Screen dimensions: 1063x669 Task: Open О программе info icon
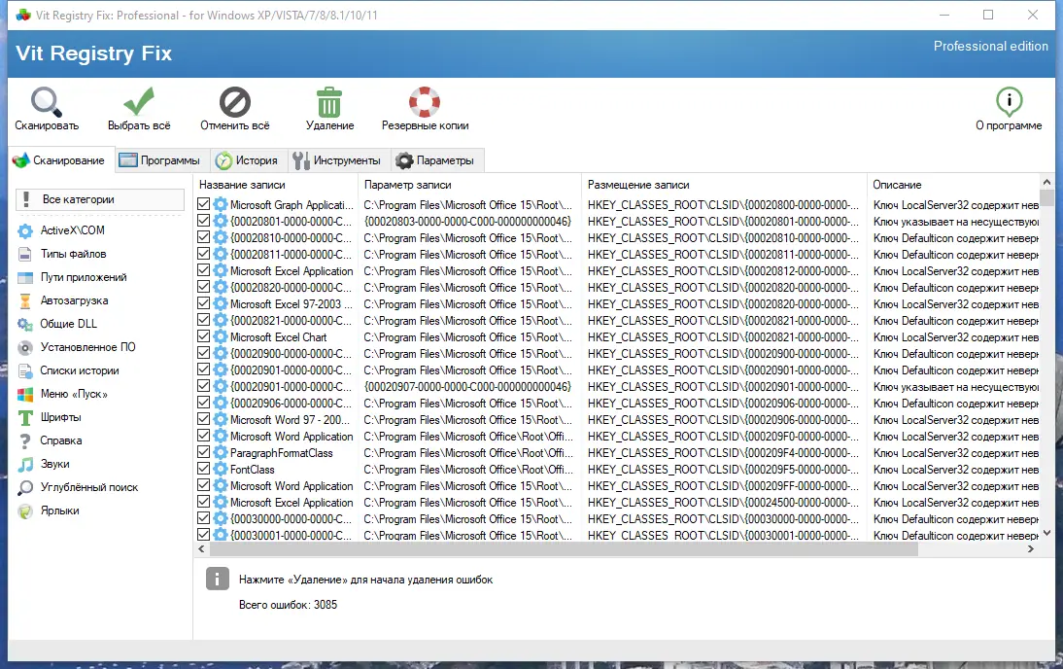click(1009, 102)
